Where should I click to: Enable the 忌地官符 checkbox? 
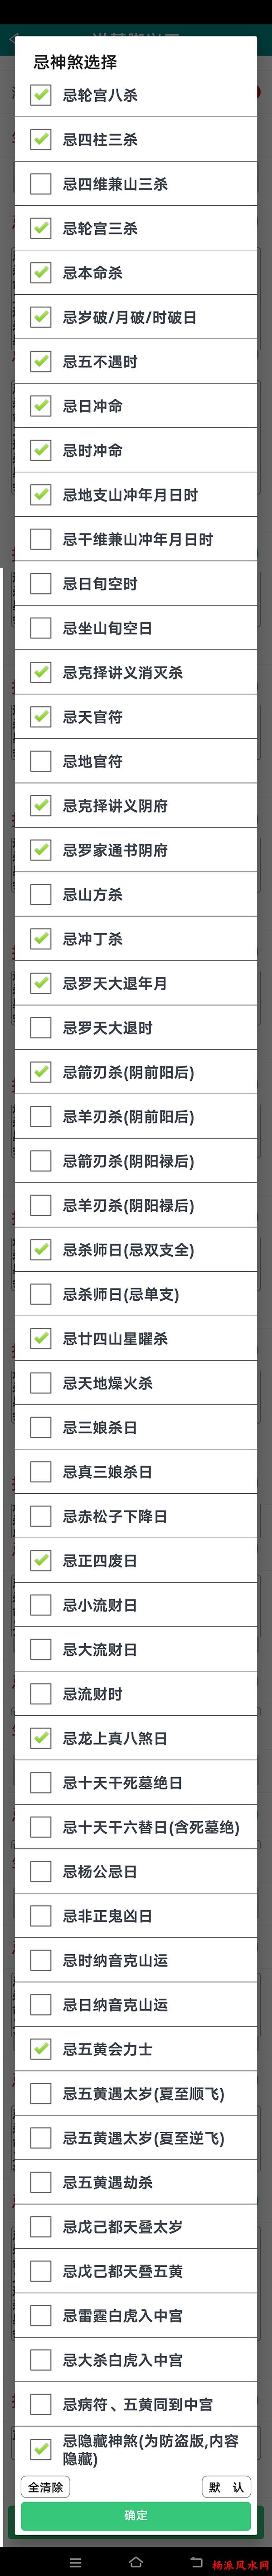(x=41, y=761)
